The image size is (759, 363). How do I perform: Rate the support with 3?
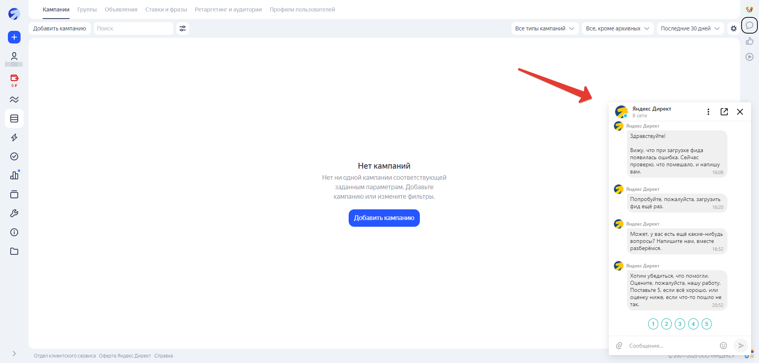(x=680, y=324)
